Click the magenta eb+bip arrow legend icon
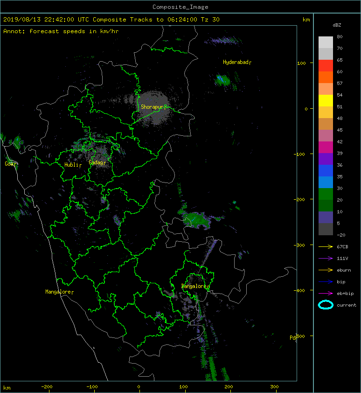Viewport: 361px width, 393px height. [x=326, y=293]
